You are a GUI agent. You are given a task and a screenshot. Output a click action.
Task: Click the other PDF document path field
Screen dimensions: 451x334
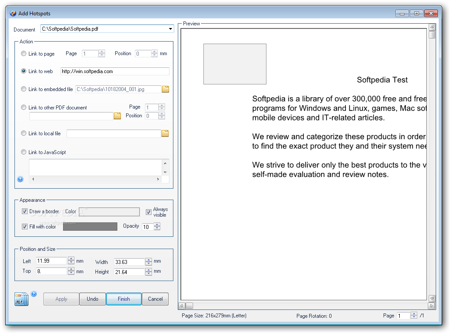tap(71, 116)
